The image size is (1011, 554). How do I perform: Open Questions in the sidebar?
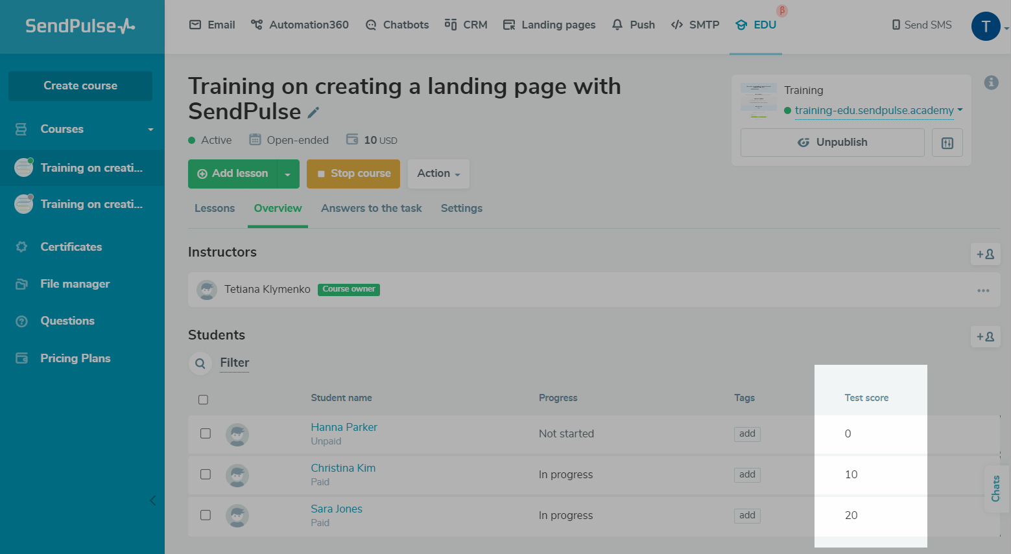[x=67, y=321]
